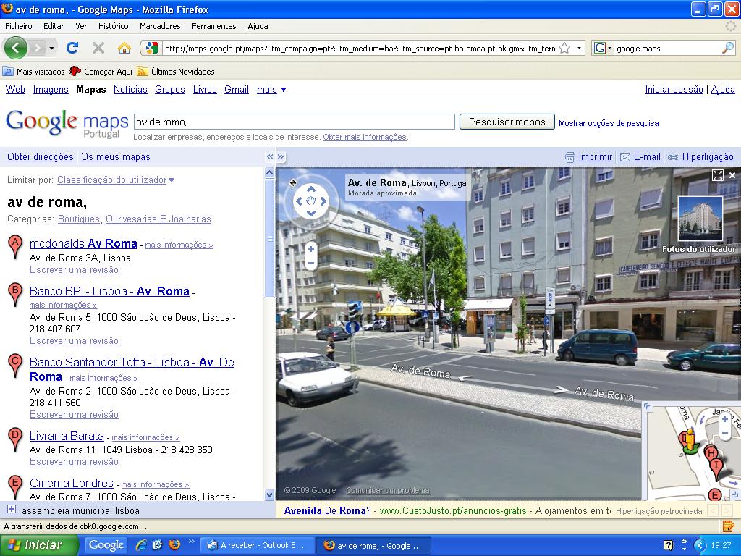This screenshot has width=741, height=556.
Task: Show hidden quick launch icons chevron
Action: coord(191,542)
